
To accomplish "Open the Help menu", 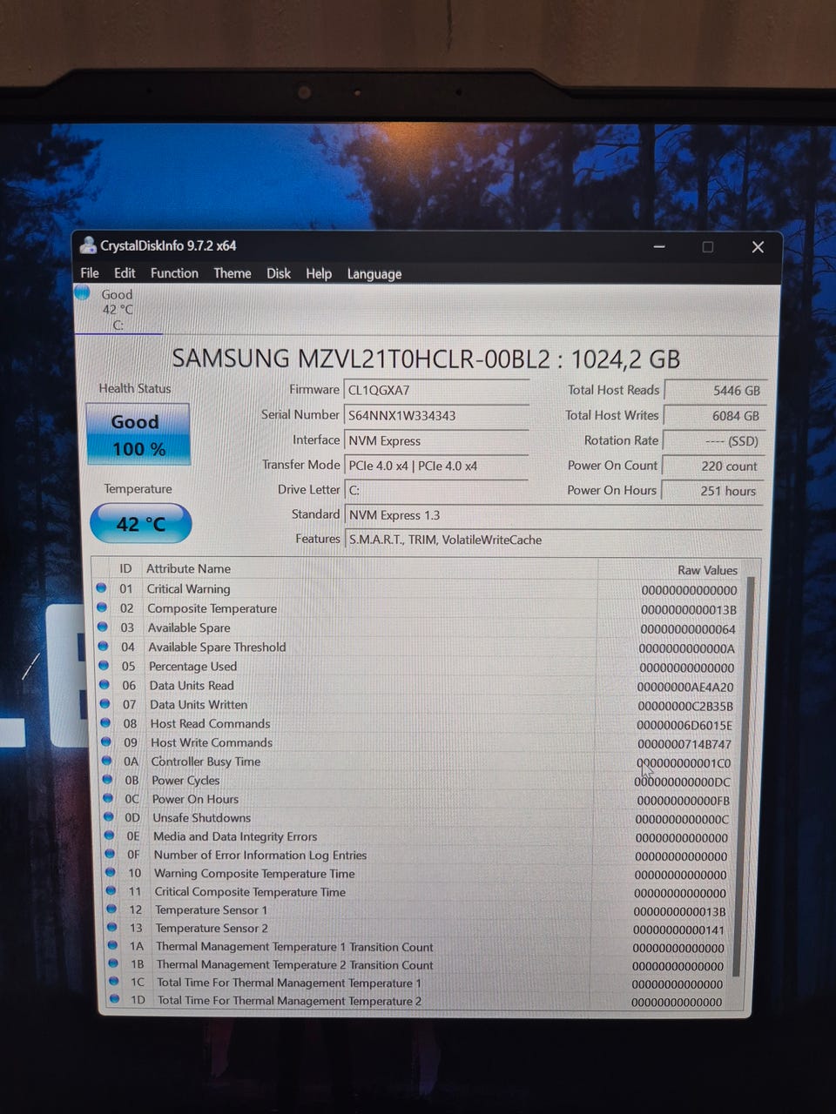I will (319, 273).
